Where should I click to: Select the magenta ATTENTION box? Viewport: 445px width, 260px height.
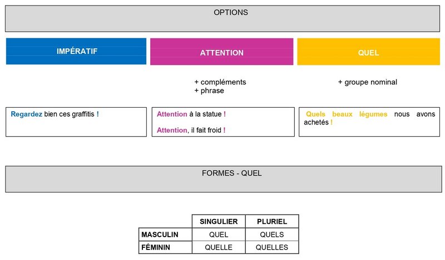click(221, 52)
